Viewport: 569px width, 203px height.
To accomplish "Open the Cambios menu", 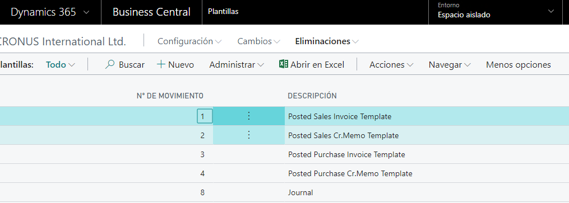I will click(259, 41).
